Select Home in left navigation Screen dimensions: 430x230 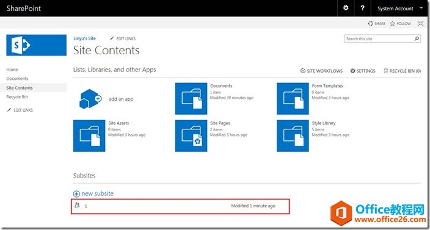click(x=12, y=70)
